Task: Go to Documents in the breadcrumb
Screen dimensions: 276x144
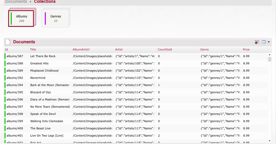Action: pos(16,2)
